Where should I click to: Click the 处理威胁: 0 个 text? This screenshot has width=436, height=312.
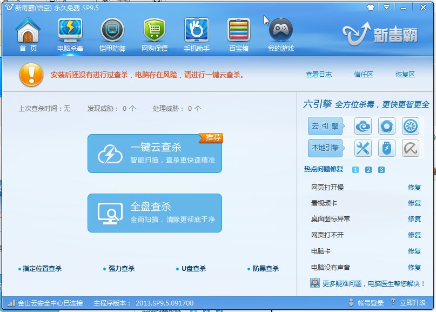point(177,109)
